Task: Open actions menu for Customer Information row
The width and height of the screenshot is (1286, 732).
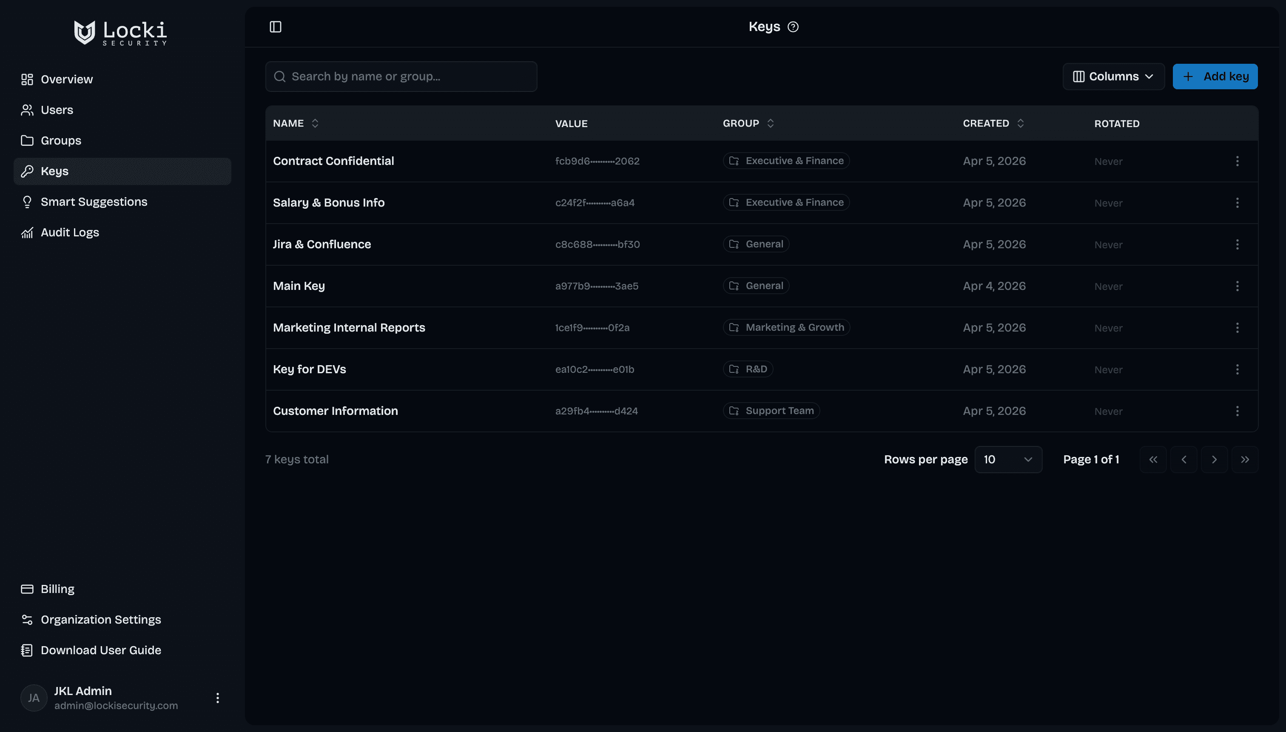Action: pos(1237,411)
